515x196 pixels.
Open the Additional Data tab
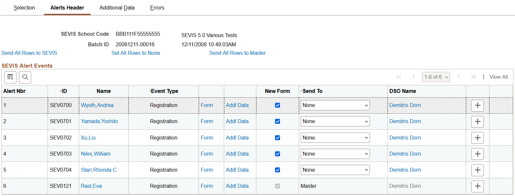pos(117,8)
